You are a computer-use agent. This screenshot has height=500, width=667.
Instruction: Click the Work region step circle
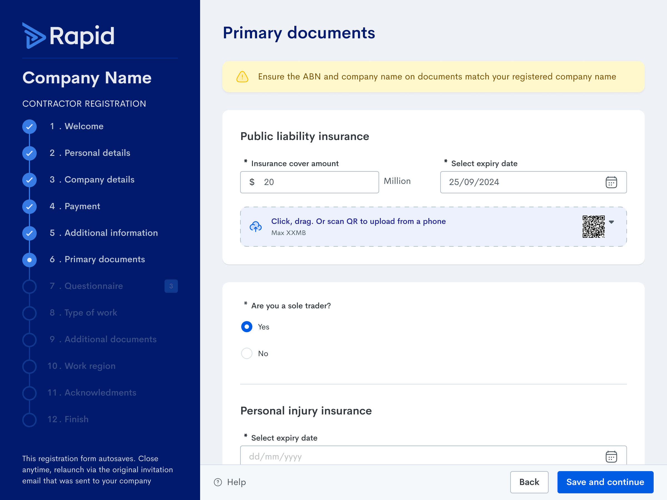(29, 366)
